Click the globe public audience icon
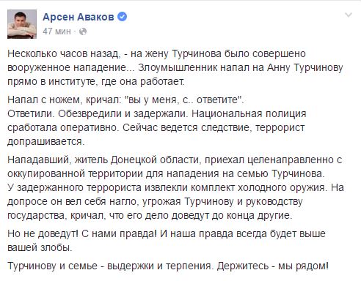Image resolution: width=361 pixels, height=281 pixels. (x=83, y=31)
